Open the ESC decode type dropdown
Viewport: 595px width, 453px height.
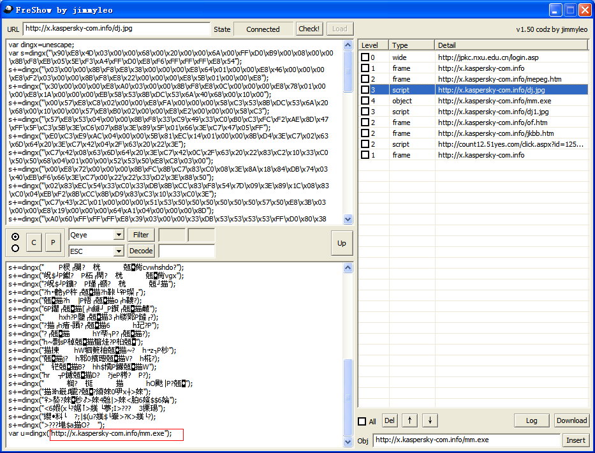(119, 251)
